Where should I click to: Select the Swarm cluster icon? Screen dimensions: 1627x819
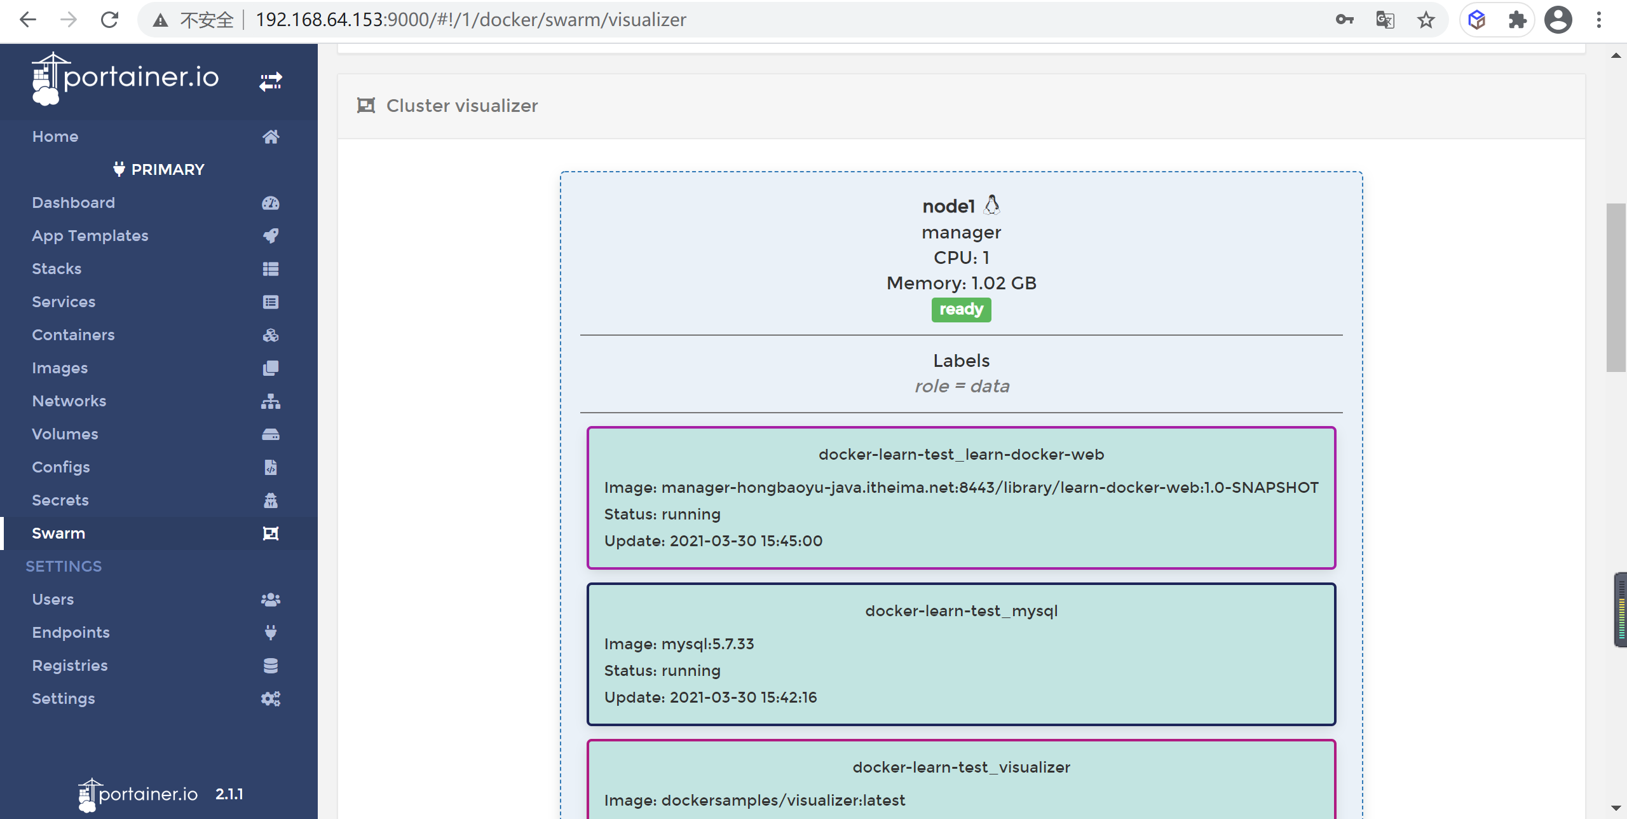[271, 533]
